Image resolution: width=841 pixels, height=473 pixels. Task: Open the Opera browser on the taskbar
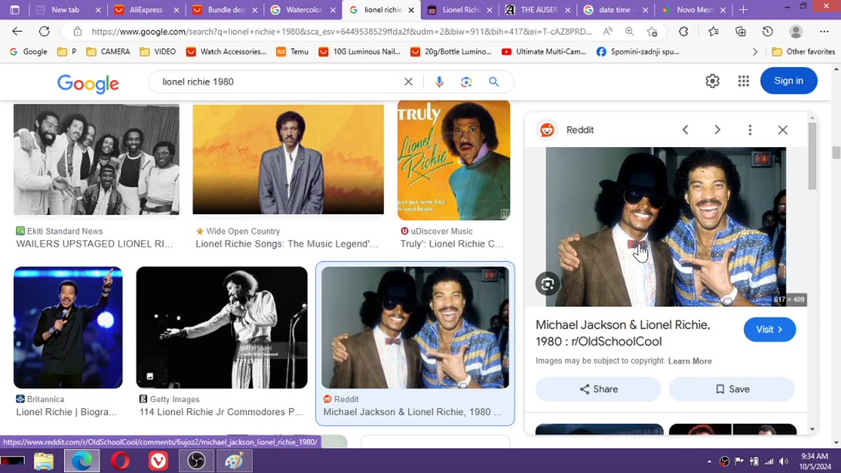pyautogui.click(x=120, y=461)
